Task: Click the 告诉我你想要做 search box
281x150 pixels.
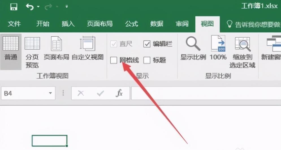Action: click(254, 24)
